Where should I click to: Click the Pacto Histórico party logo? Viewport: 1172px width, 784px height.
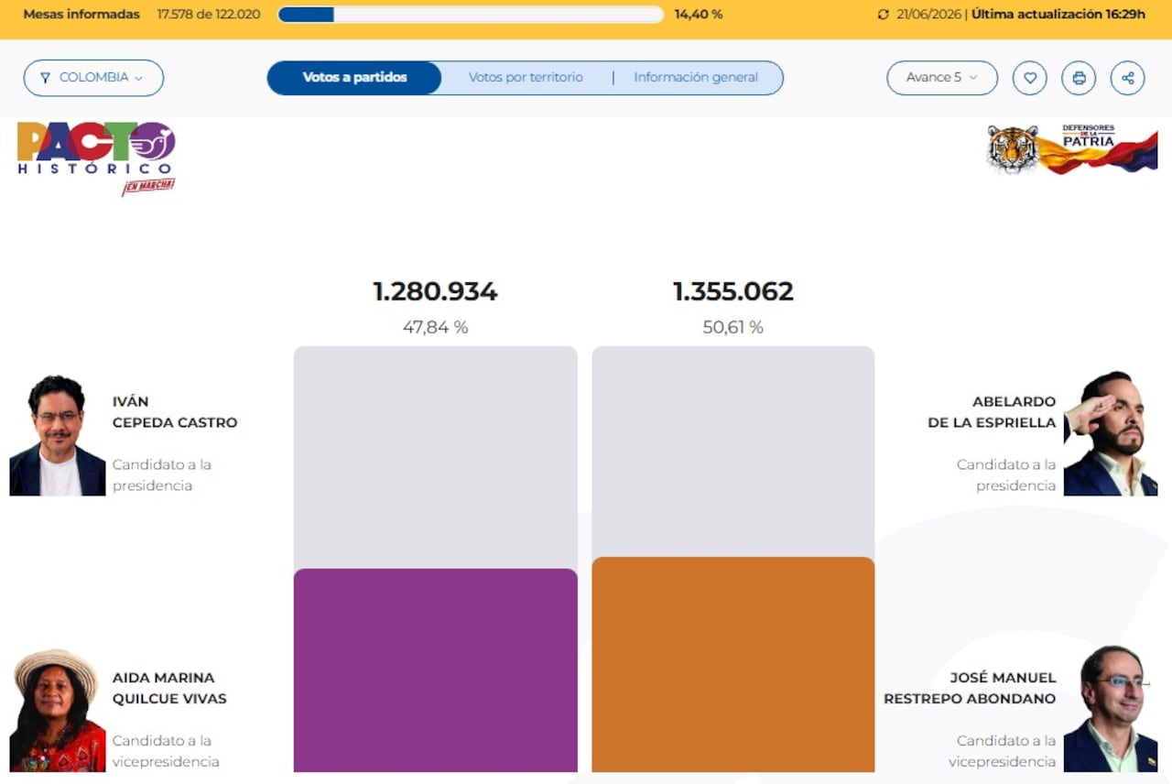[x=96, y=158]
